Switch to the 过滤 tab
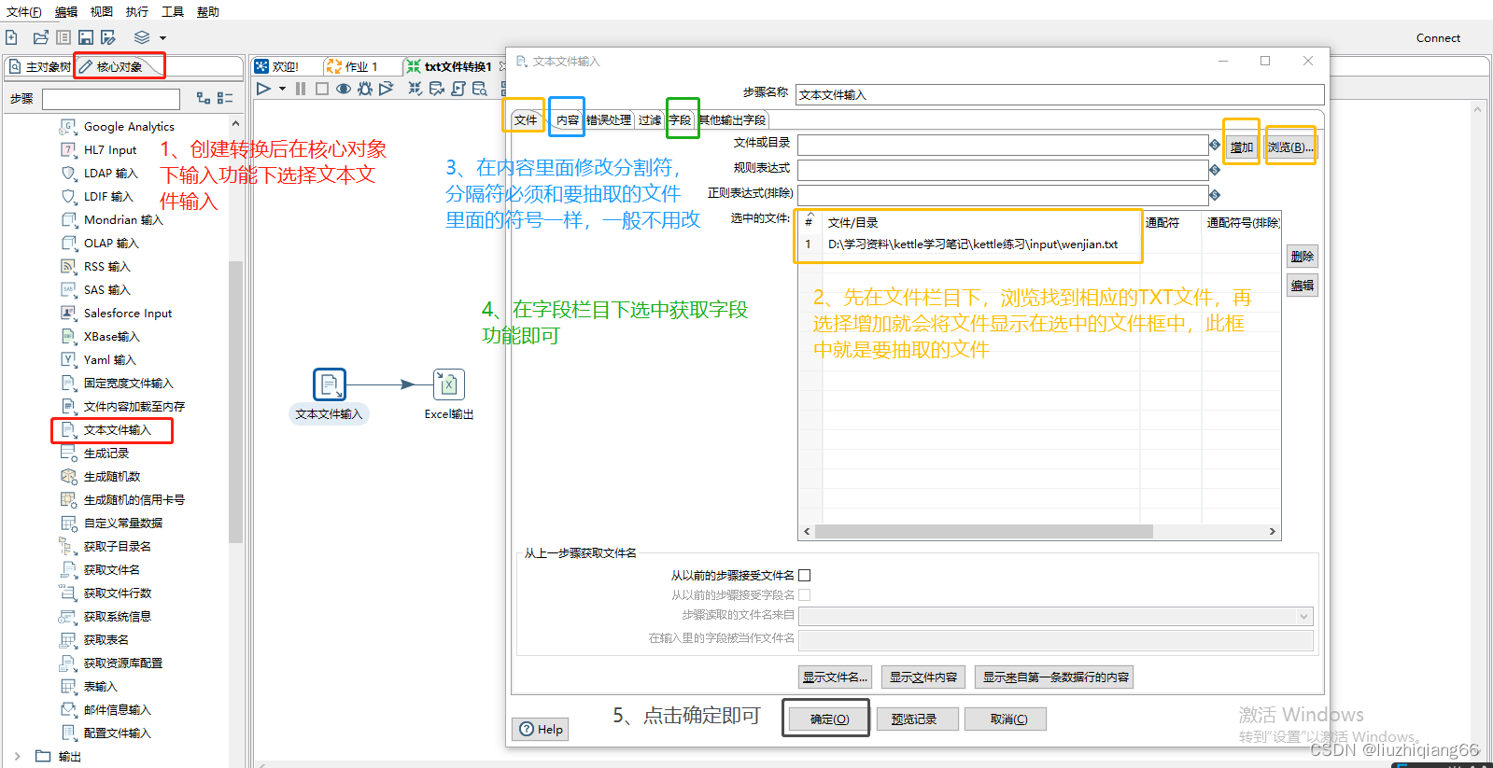The height and width of the screenshot is (768, 1493). (x=650, y=119)
